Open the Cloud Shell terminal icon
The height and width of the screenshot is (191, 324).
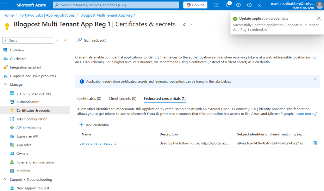(217, 5)
